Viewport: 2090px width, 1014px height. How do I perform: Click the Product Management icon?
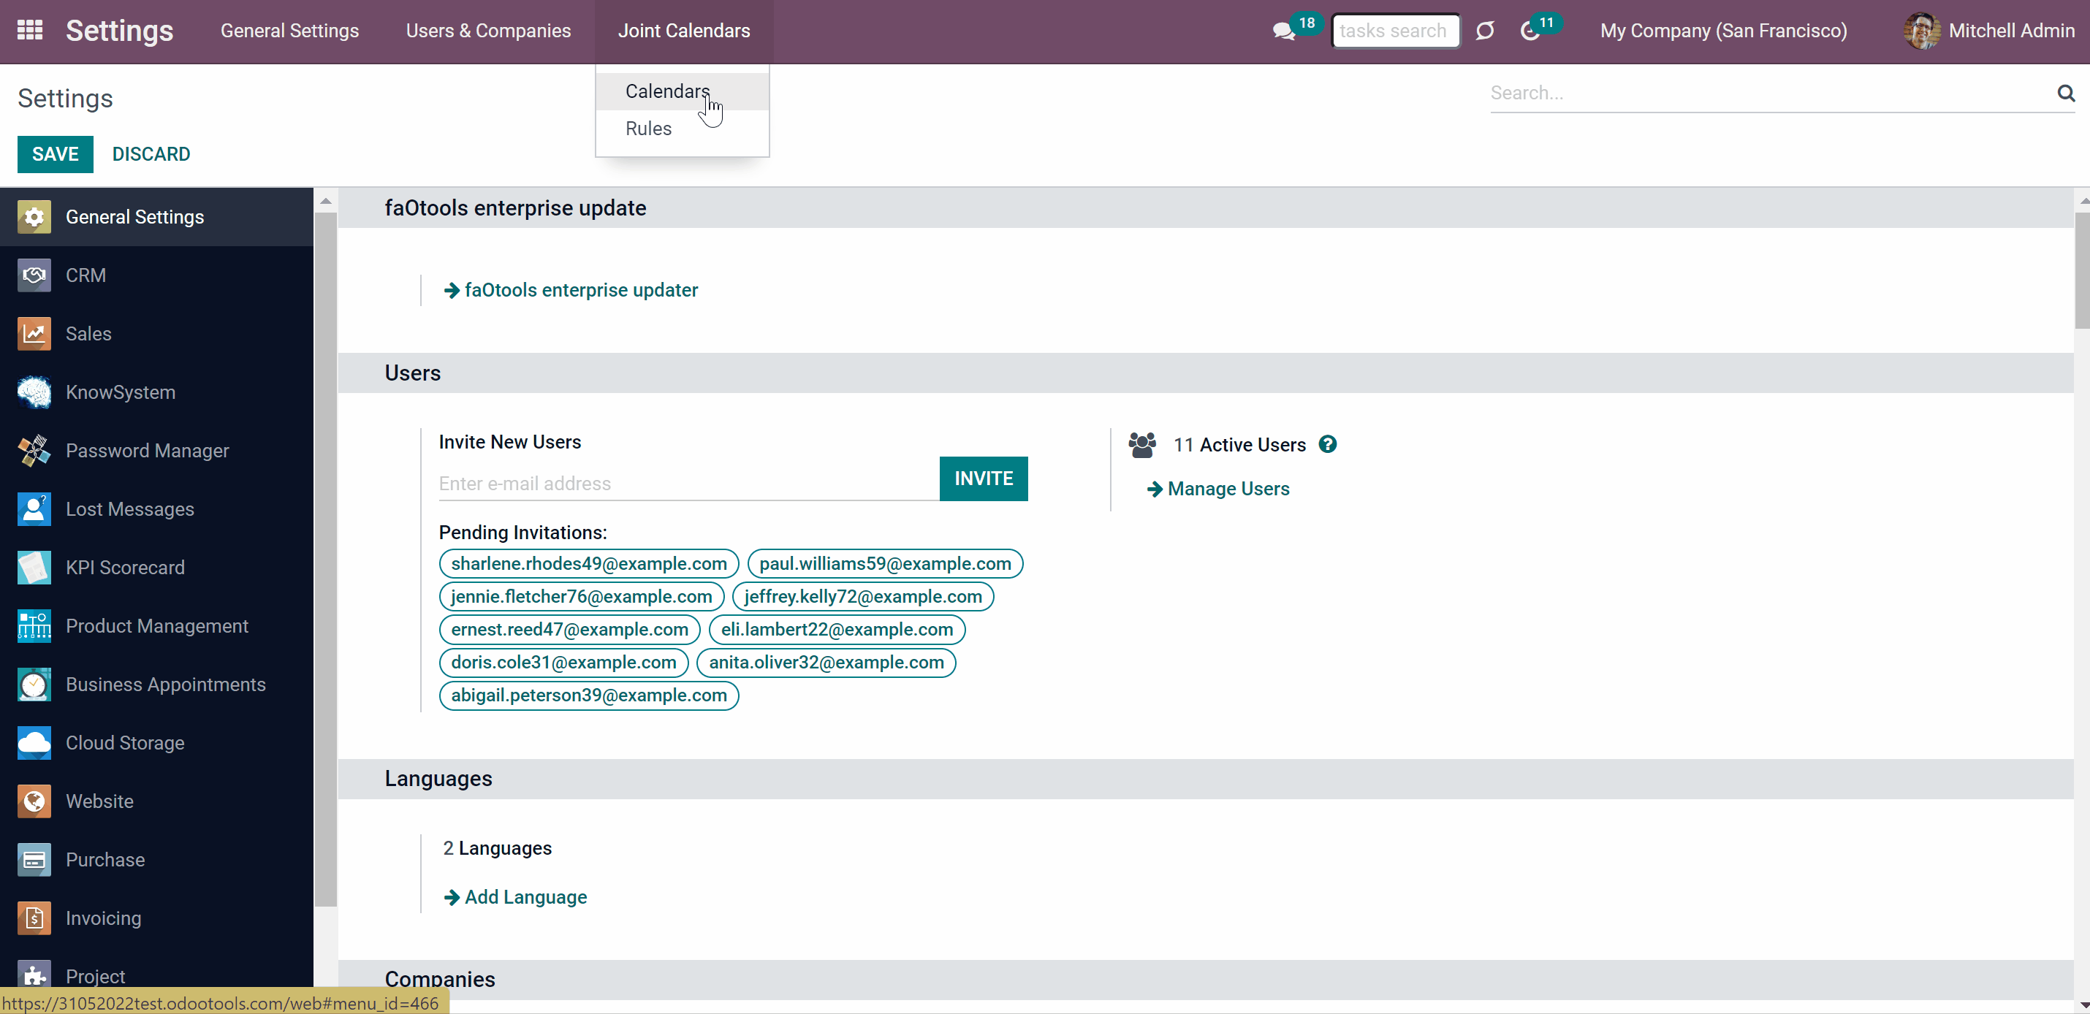[34, 625]
